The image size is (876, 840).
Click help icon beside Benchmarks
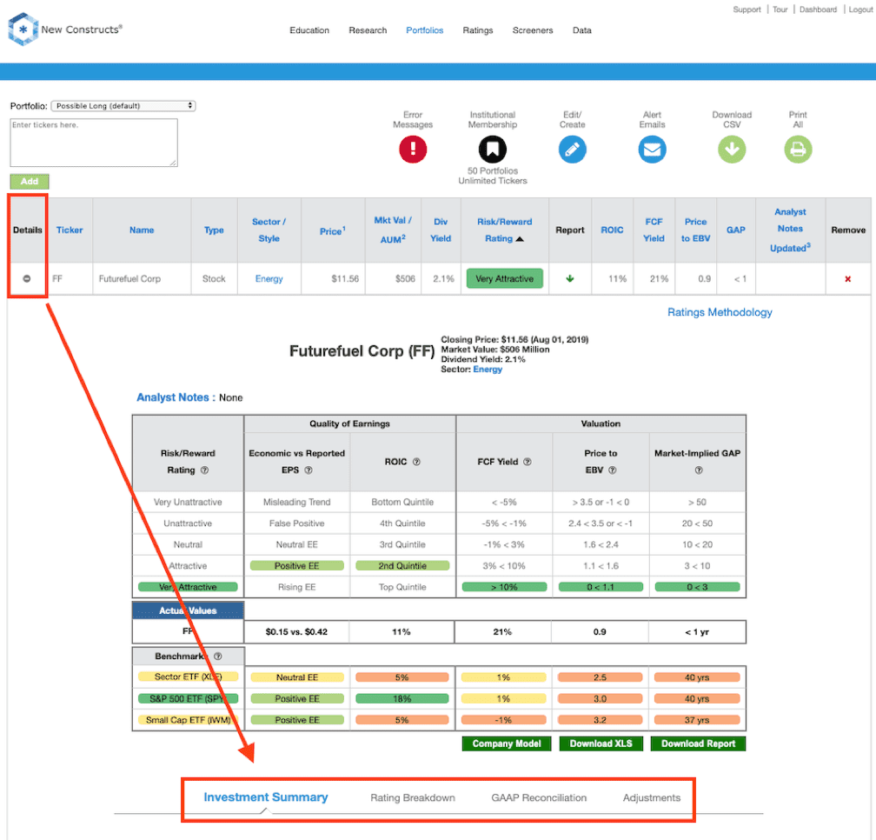[x=218, y=657]
